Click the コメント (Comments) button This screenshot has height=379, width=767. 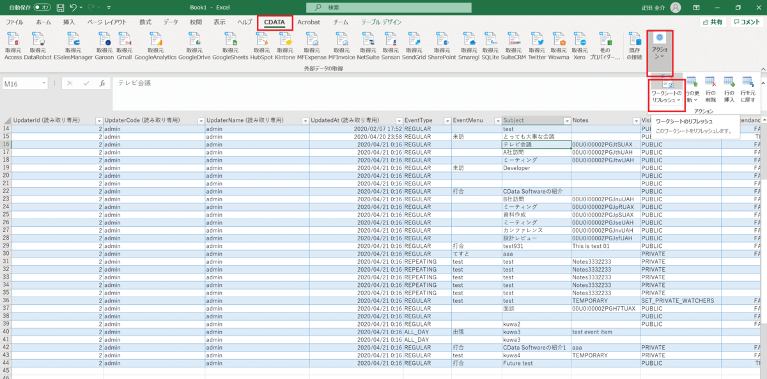pos(747,22)
